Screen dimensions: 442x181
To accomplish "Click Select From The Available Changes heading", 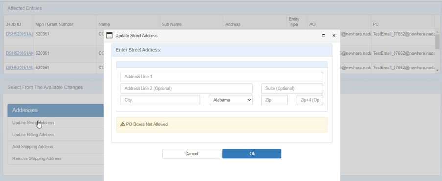I will (45, 87).
